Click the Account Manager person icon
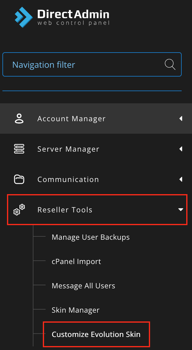 tap(19, 118)
